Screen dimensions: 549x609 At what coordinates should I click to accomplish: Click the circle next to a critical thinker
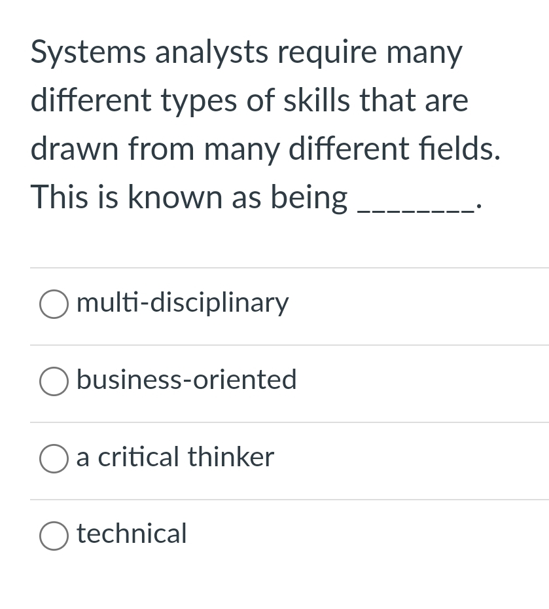click(54, 458)
